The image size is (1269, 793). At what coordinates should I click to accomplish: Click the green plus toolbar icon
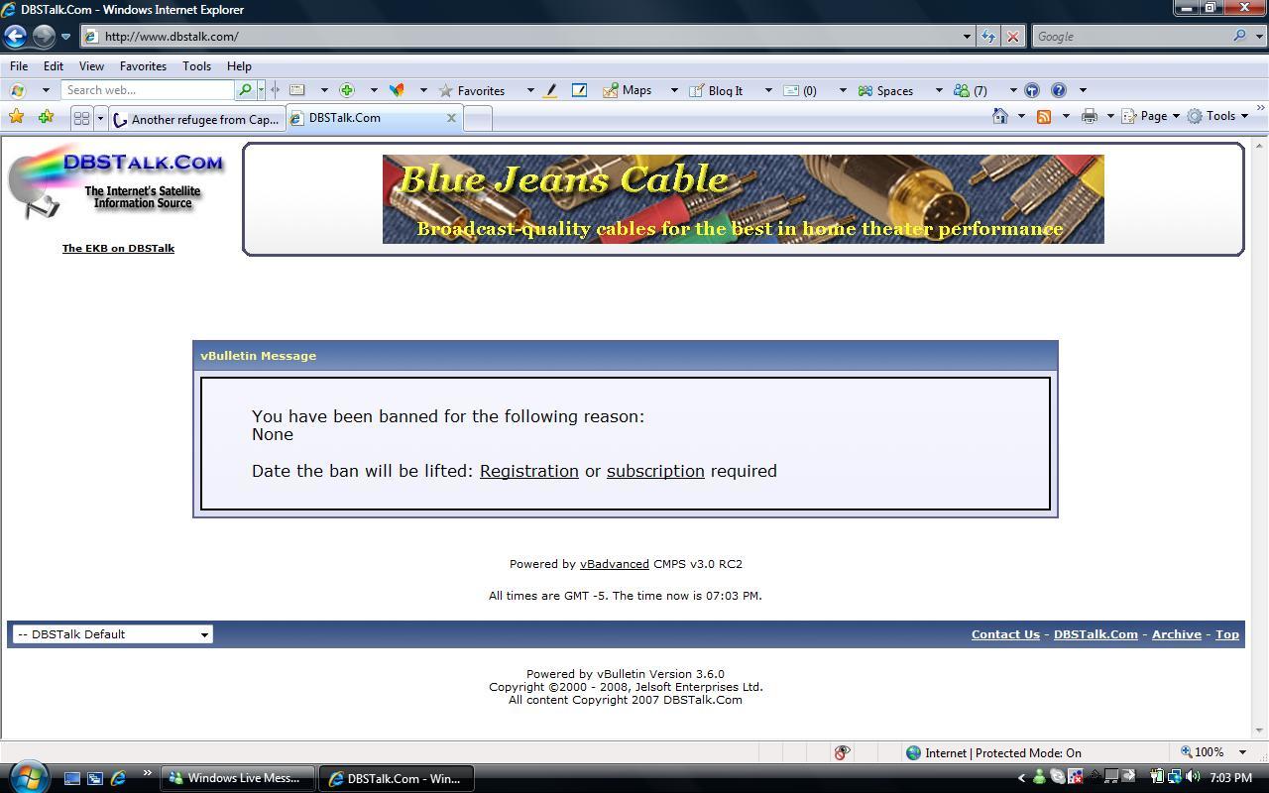[x=347, y=90]
